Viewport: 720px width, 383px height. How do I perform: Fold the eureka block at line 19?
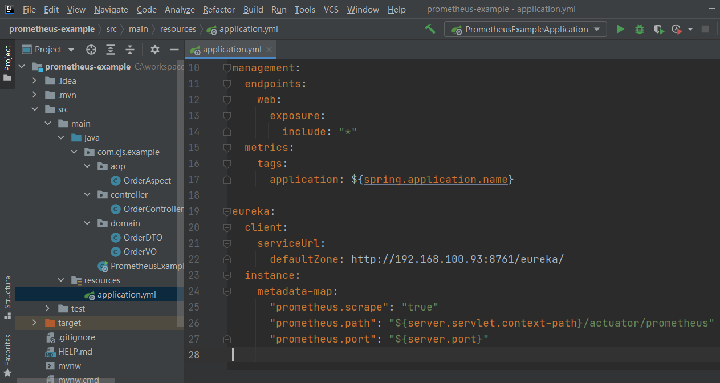point(227,211)
